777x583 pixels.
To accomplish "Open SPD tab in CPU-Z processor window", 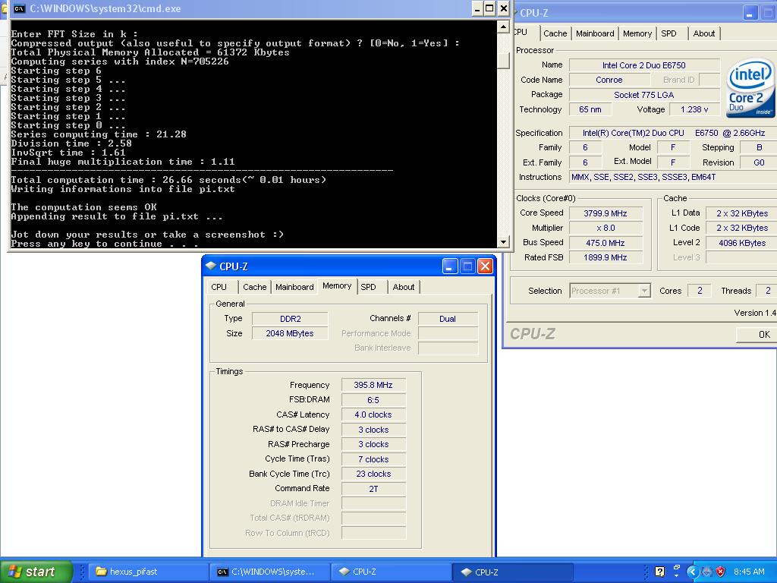I will tap(668, 33).
